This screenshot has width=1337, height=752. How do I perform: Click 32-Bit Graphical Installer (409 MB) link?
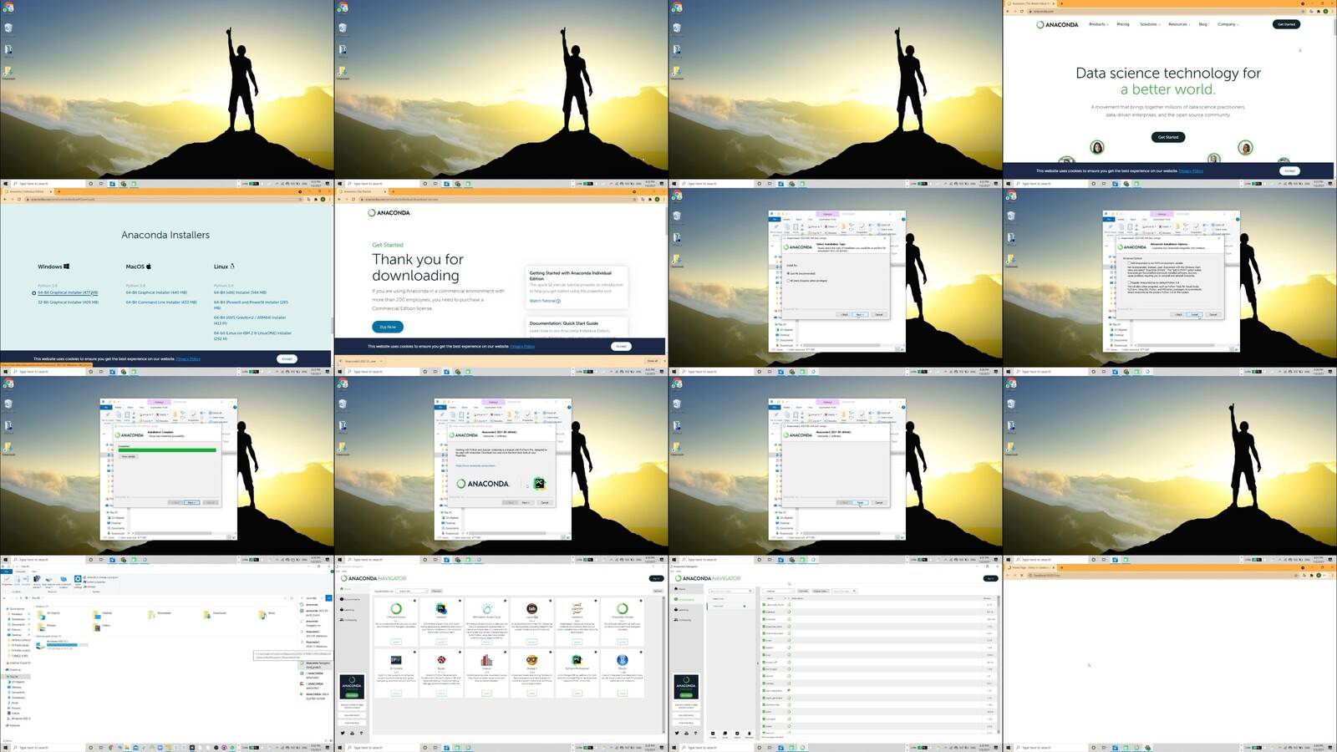[x=68, y=302]
